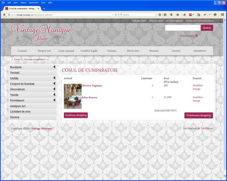Click the Continua shopping button
The width and height of the screenshot is (227, 181).
click(76, 115)
